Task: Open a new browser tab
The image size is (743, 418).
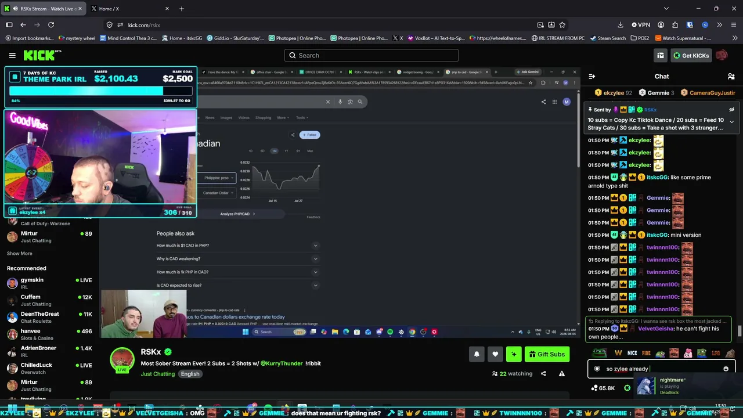Action: (x=182, y=9)
